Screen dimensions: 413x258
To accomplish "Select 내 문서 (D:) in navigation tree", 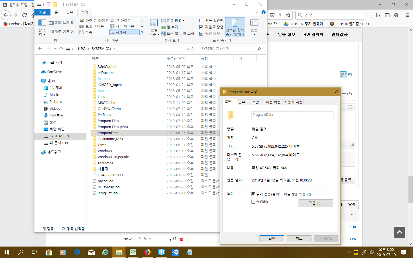I will tap(59, 143).
